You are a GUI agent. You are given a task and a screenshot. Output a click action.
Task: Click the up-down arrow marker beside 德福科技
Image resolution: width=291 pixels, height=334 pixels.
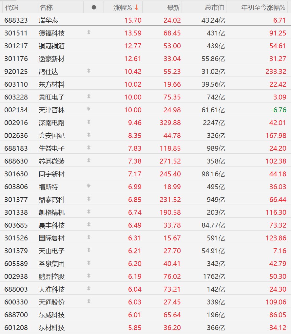tap(89, 32)
